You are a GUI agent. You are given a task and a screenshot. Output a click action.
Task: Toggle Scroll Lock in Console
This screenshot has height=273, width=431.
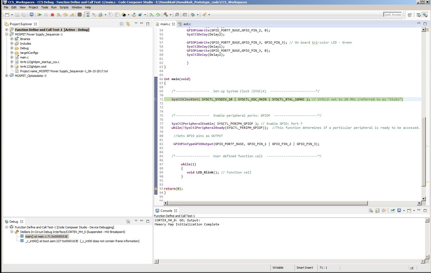tap(377, 210)
